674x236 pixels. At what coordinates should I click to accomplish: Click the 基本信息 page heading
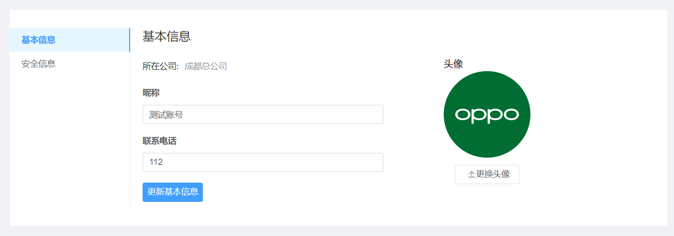coord(167,36)
